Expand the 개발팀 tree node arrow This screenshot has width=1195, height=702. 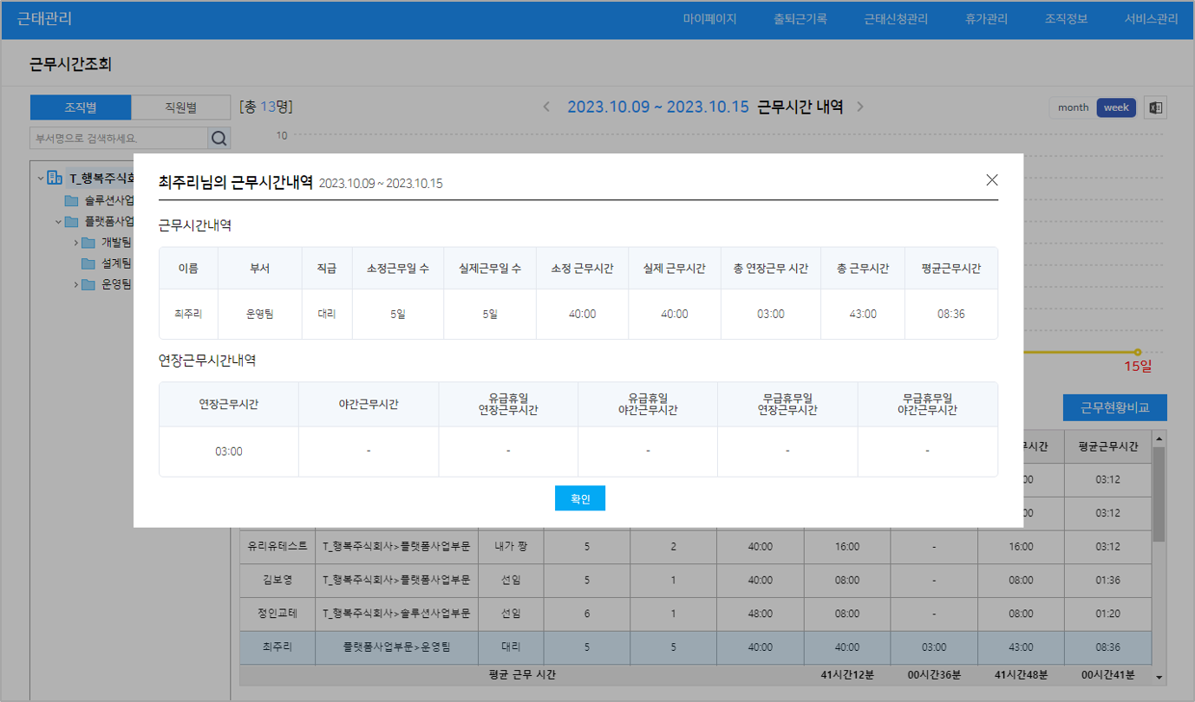pyautogui.click(x=75, y=243)
